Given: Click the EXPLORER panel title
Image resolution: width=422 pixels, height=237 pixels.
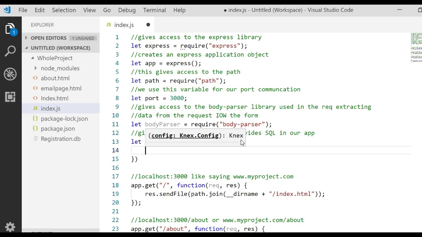Looking at the screenshot, I should [42, 25].
